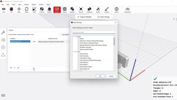The image size is (177, 100).
Task: Open the Library tool
Action: coord(116,10)
